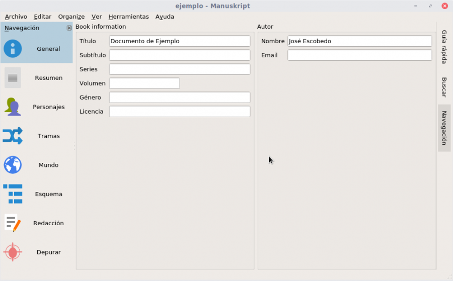
Task: Close the Navegación dock panel
Action: [x=69, y=28]
